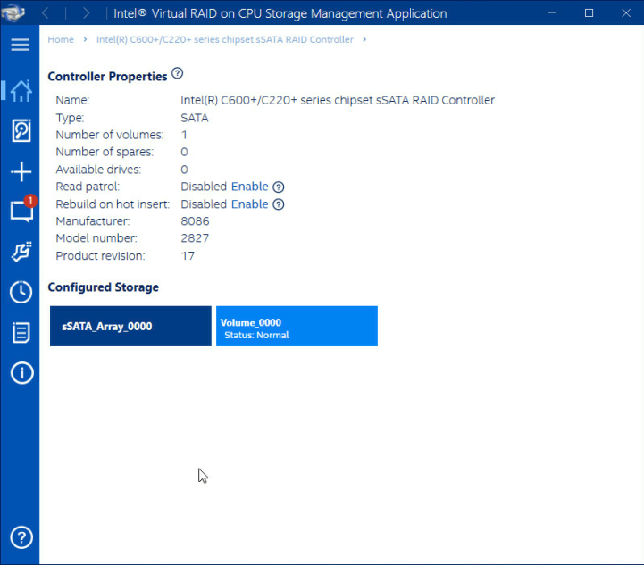Click the Model number value 2827
The height and width of the screenshot is (565, 644).
[195, 238]
